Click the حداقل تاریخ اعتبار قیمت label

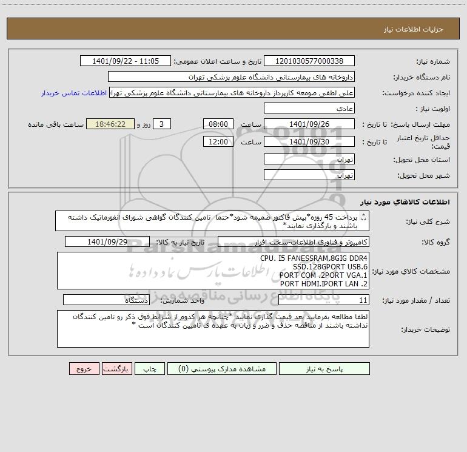[x=423, y=142]
